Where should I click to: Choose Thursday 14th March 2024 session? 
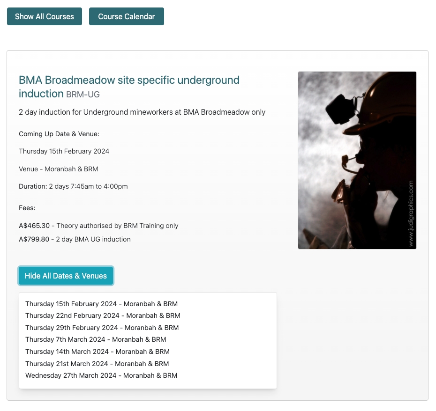[98, 352]
